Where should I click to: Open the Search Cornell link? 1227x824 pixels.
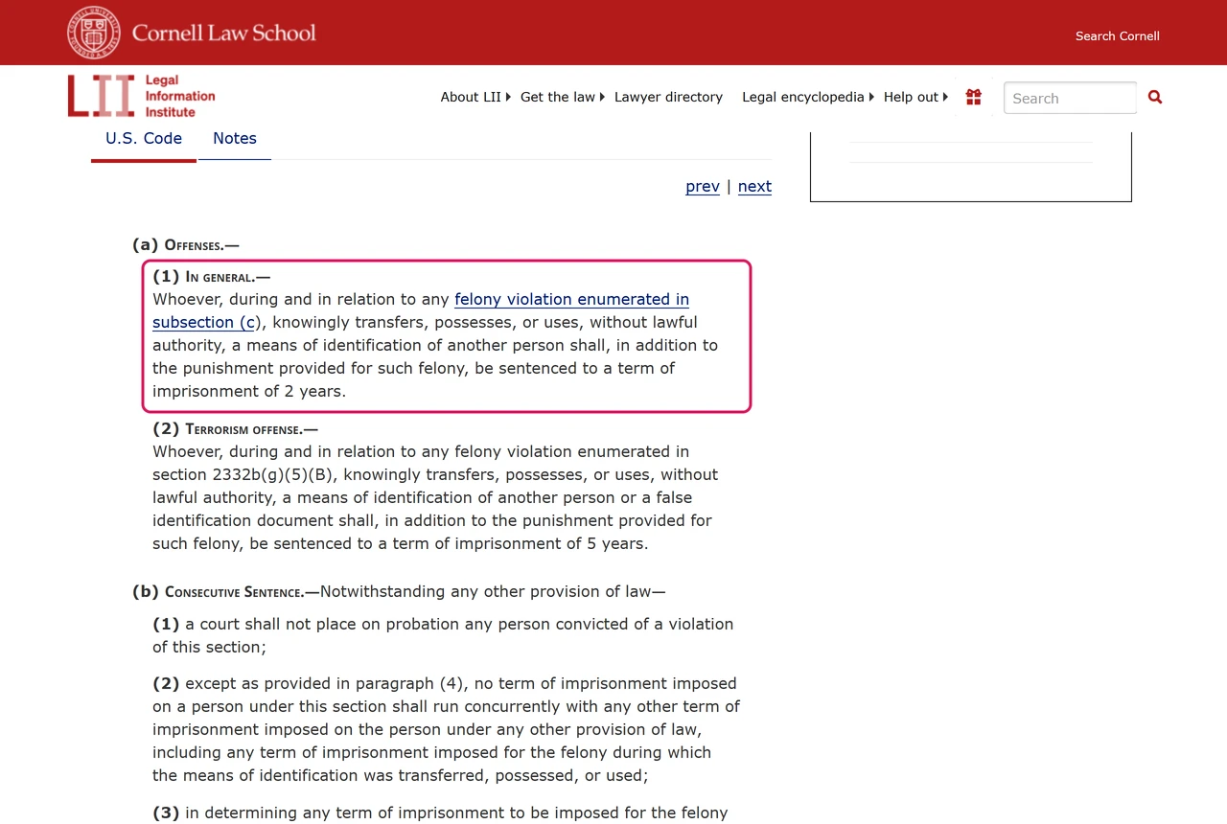coord(1118,35)
